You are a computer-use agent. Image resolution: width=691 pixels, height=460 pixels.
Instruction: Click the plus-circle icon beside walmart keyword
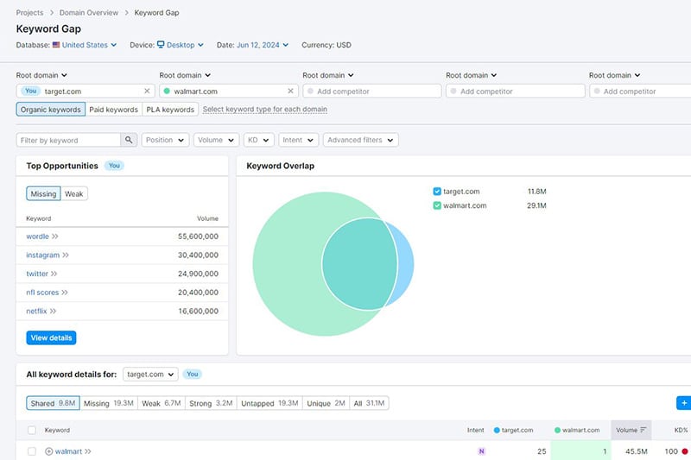49,451
